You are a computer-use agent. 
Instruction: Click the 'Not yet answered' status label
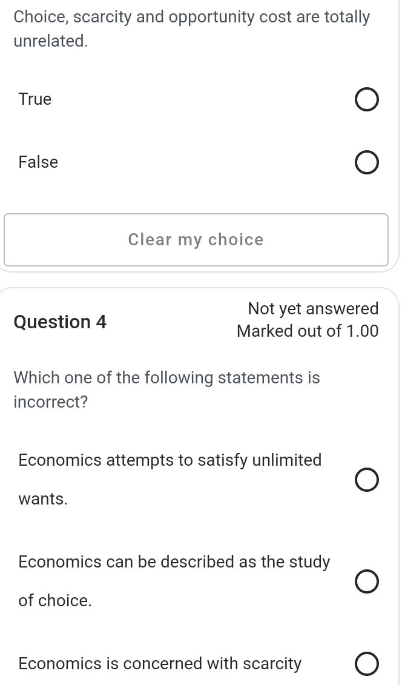312,308
